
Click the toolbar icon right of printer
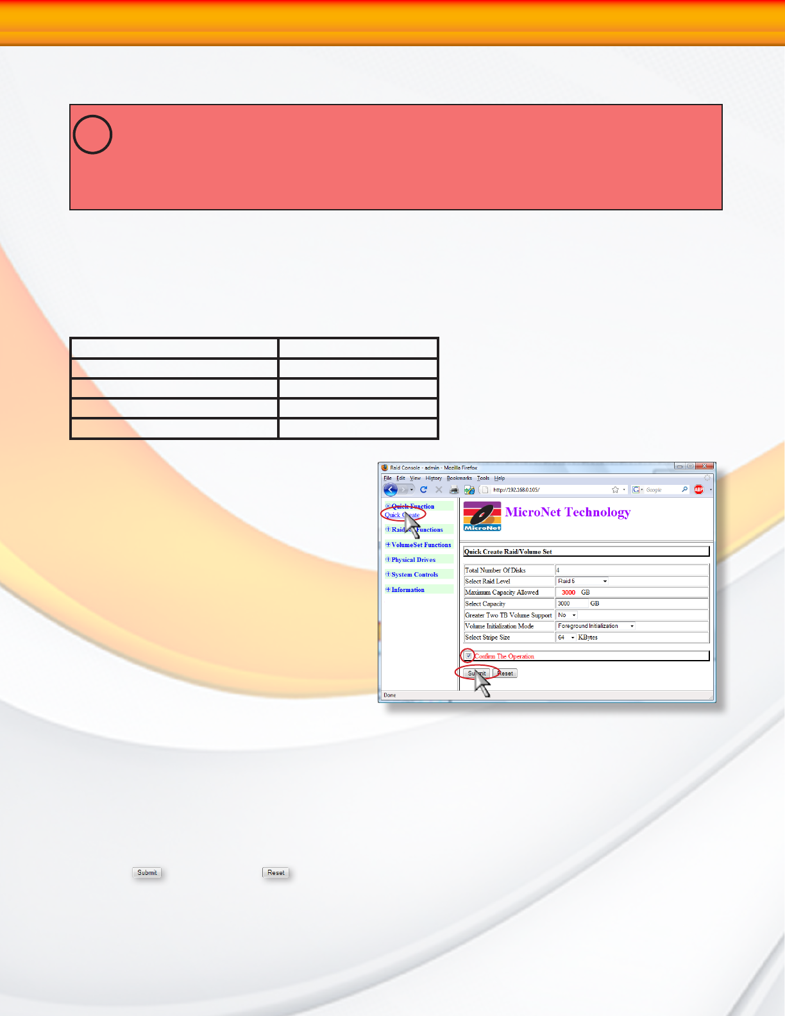[469, 489]
